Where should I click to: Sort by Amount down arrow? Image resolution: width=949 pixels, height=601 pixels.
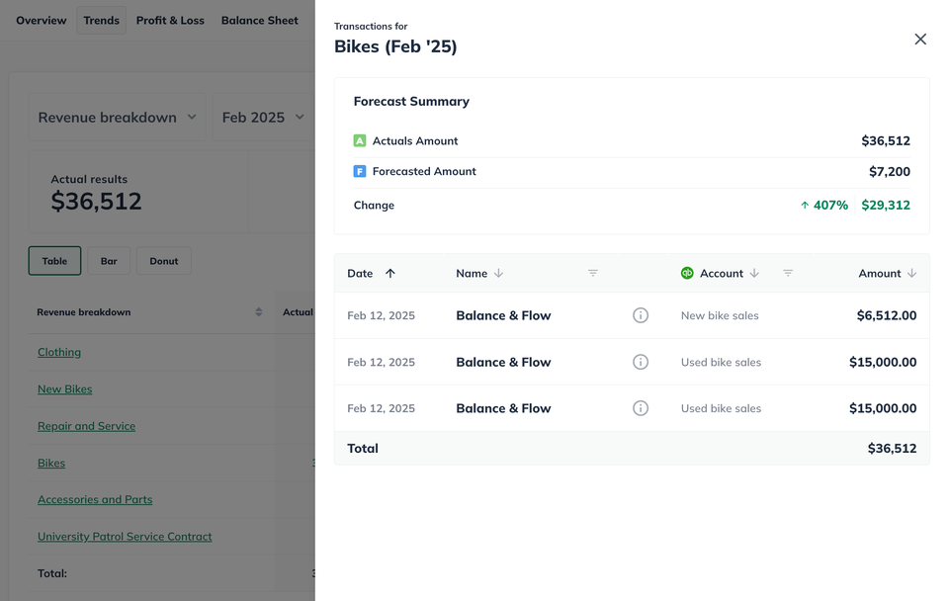[x=911, y=273]
